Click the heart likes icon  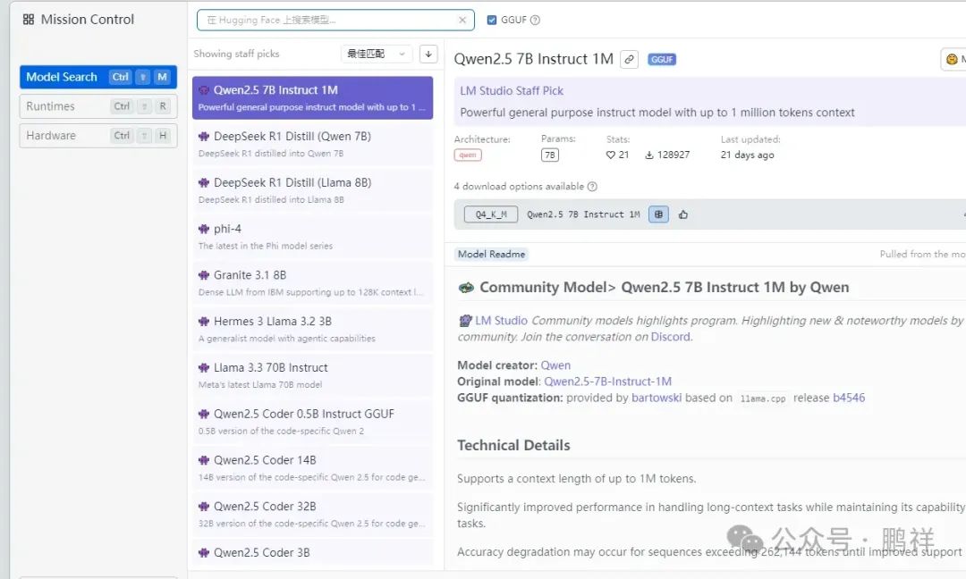point(611,155)
